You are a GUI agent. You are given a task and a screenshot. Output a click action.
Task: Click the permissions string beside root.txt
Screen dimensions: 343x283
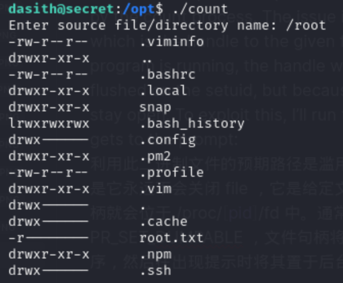point(50,238)
